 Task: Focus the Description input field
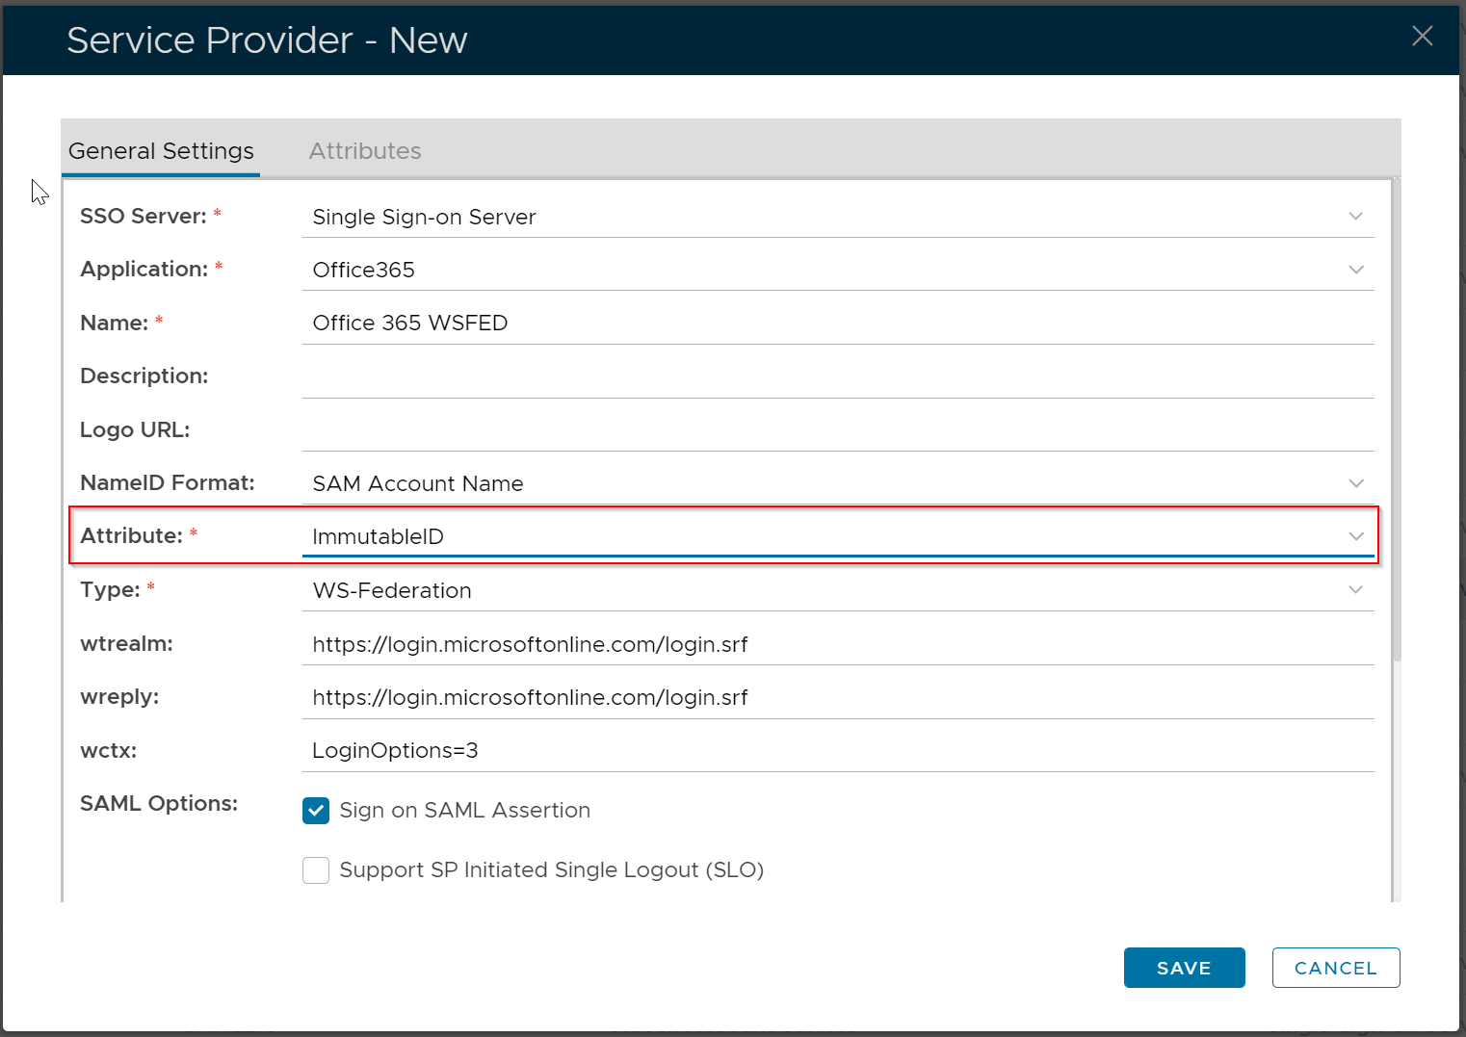click(x=836, y=376)
